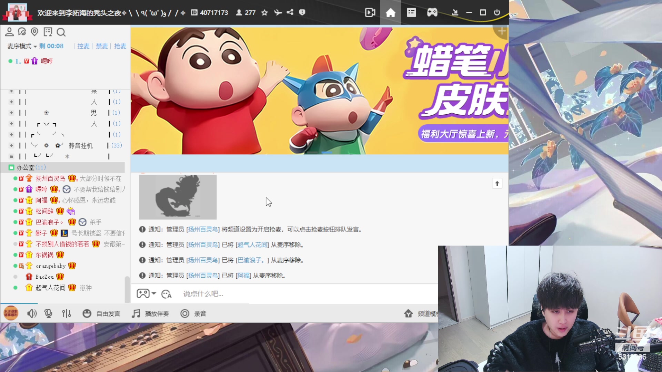This screenshot has width=662, height=372.
Task: Click the location pin icon in sidebar
Action: [x=34, y=32]
